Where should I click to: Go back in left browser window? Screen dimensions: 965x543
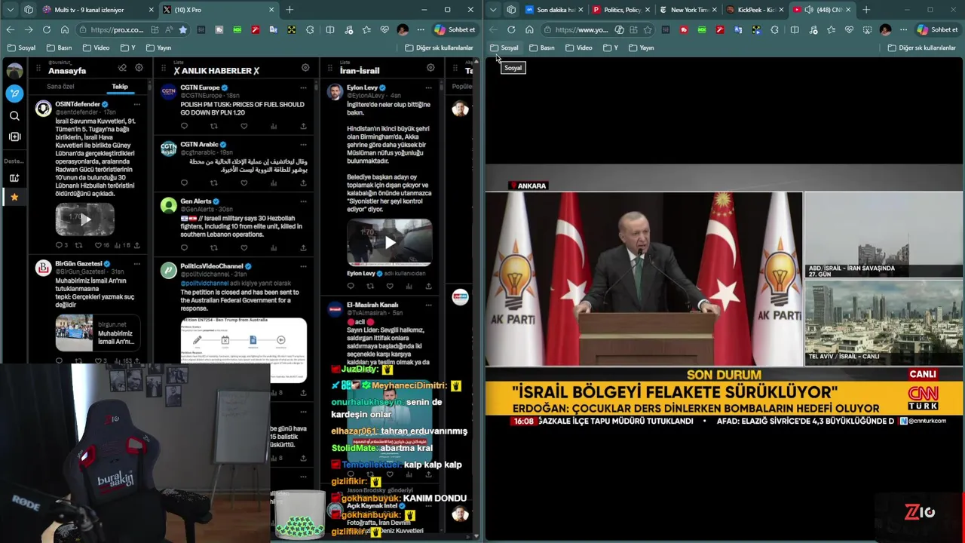pos(10,29)
